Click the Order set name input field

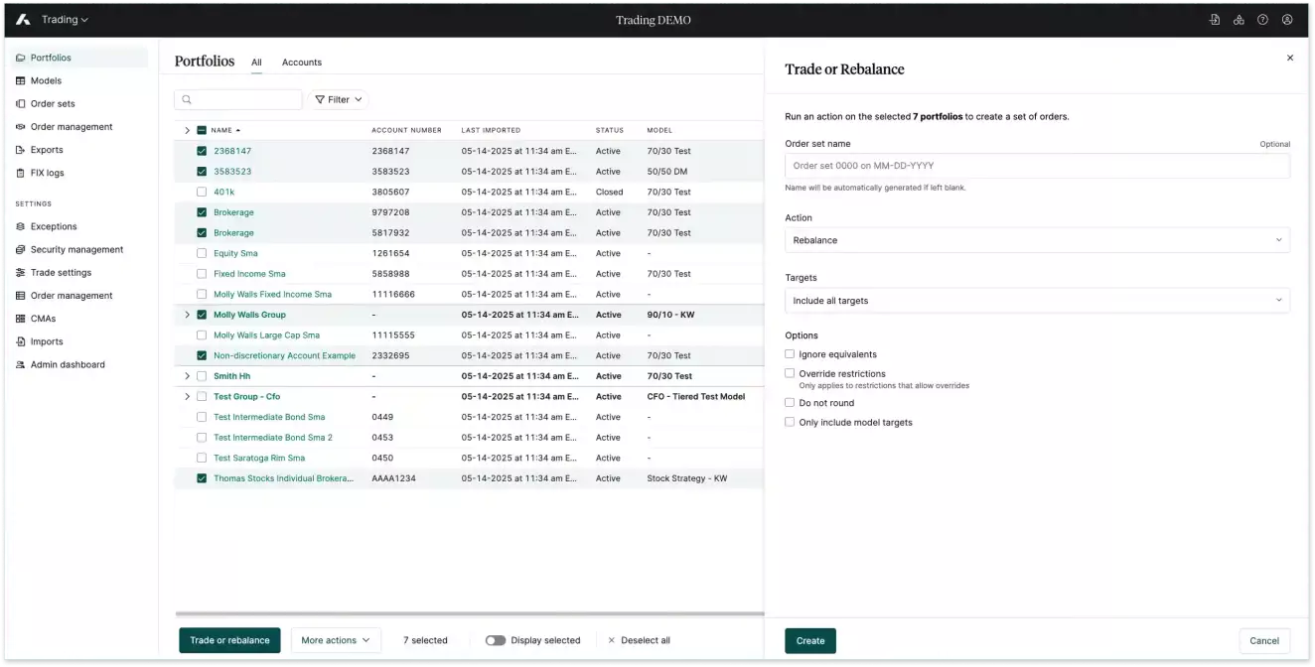pos(1037,166)
